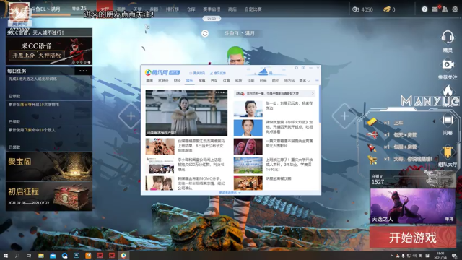Click 更多资讯 link in news popup header
Image resolution: width=462 pixels, height=260 pixels.
(x=197, y=73)
